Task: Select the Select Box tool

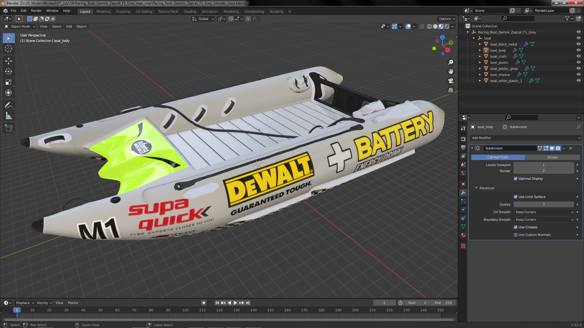Action: point(9,38)
